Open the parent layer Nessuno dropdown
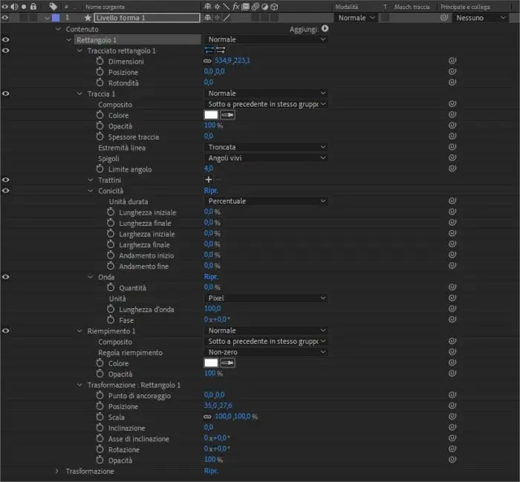 point(481,18)
